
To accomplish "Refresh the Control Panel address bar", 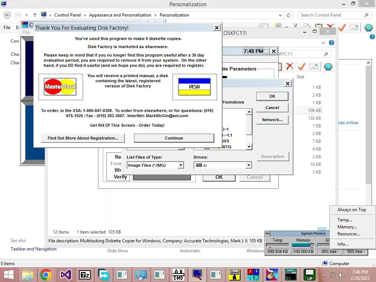I will click(x=288, y=15).
